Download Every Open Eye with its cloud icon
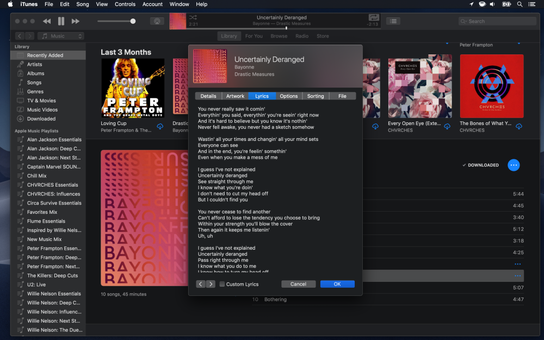Viewport: 544px width, 340px height. (447, 126)
